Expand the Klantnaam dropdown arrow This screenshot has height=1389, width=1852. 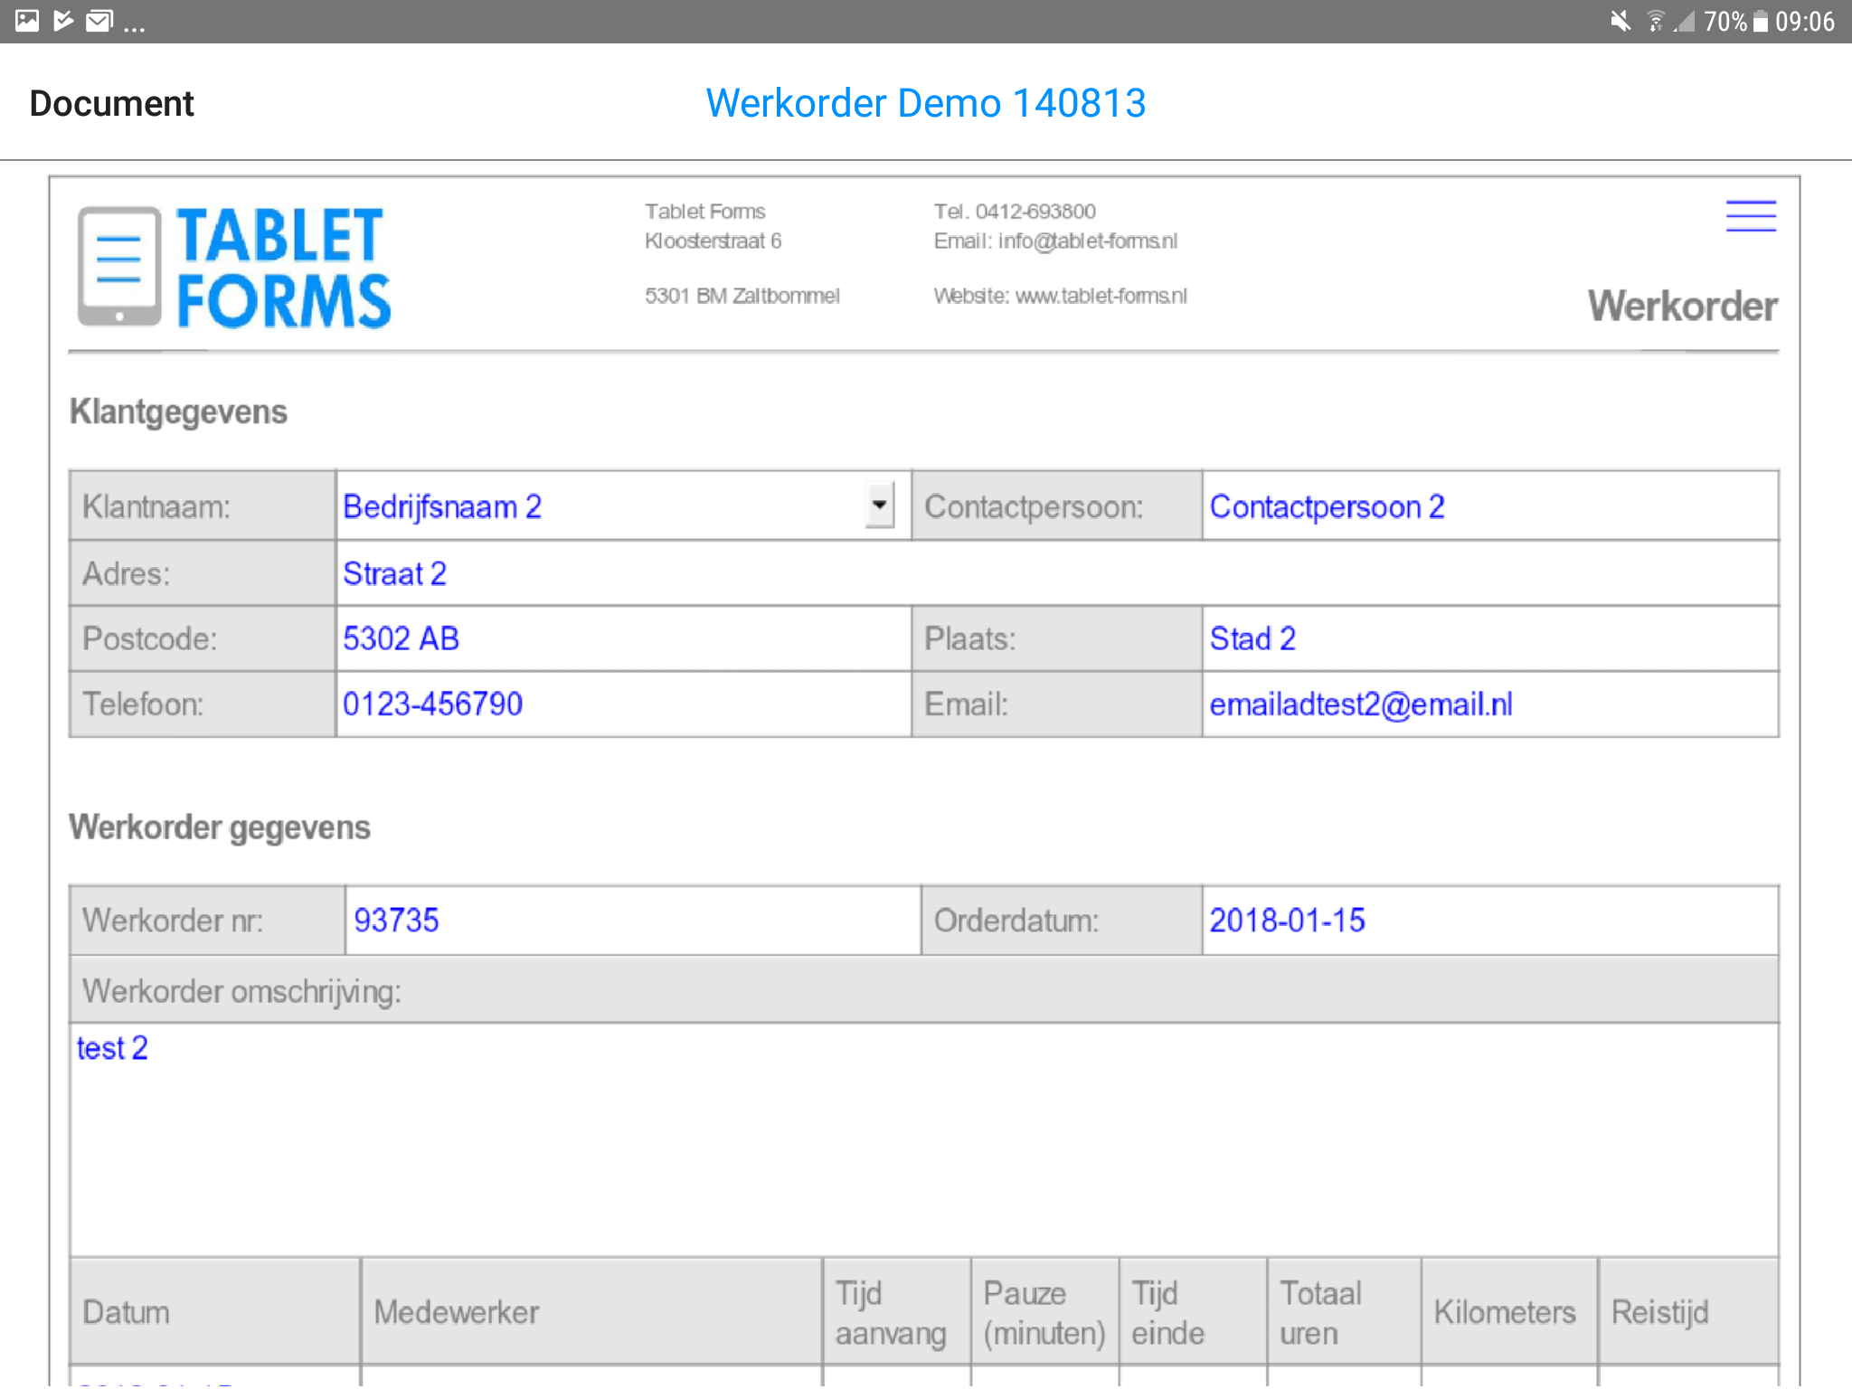(879, 506)
